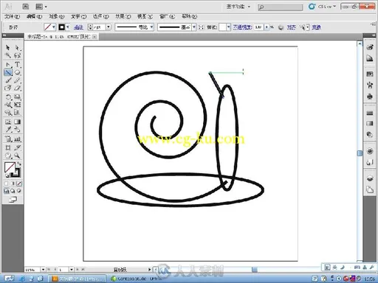Open the 对象 (Object) menu
The height and width of the screenshot is (283, 378).
click(56, 16)
